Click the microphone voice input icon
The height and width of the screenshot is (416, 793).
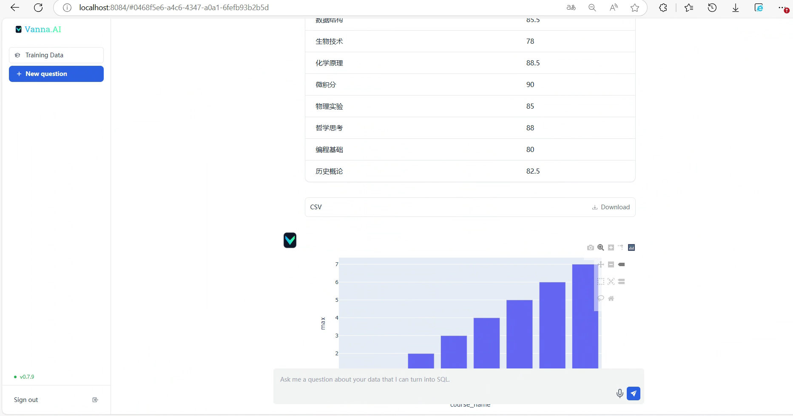pyautogui.click(x=620, y=394)
